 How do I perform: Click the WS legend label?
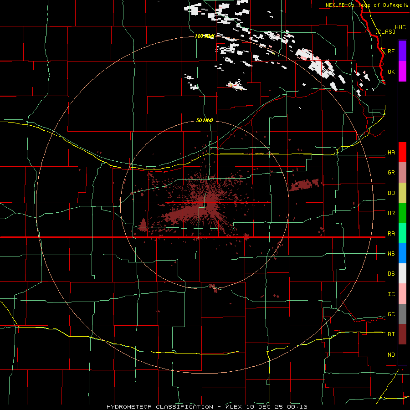pyautogui.click(x=391, y=254)
